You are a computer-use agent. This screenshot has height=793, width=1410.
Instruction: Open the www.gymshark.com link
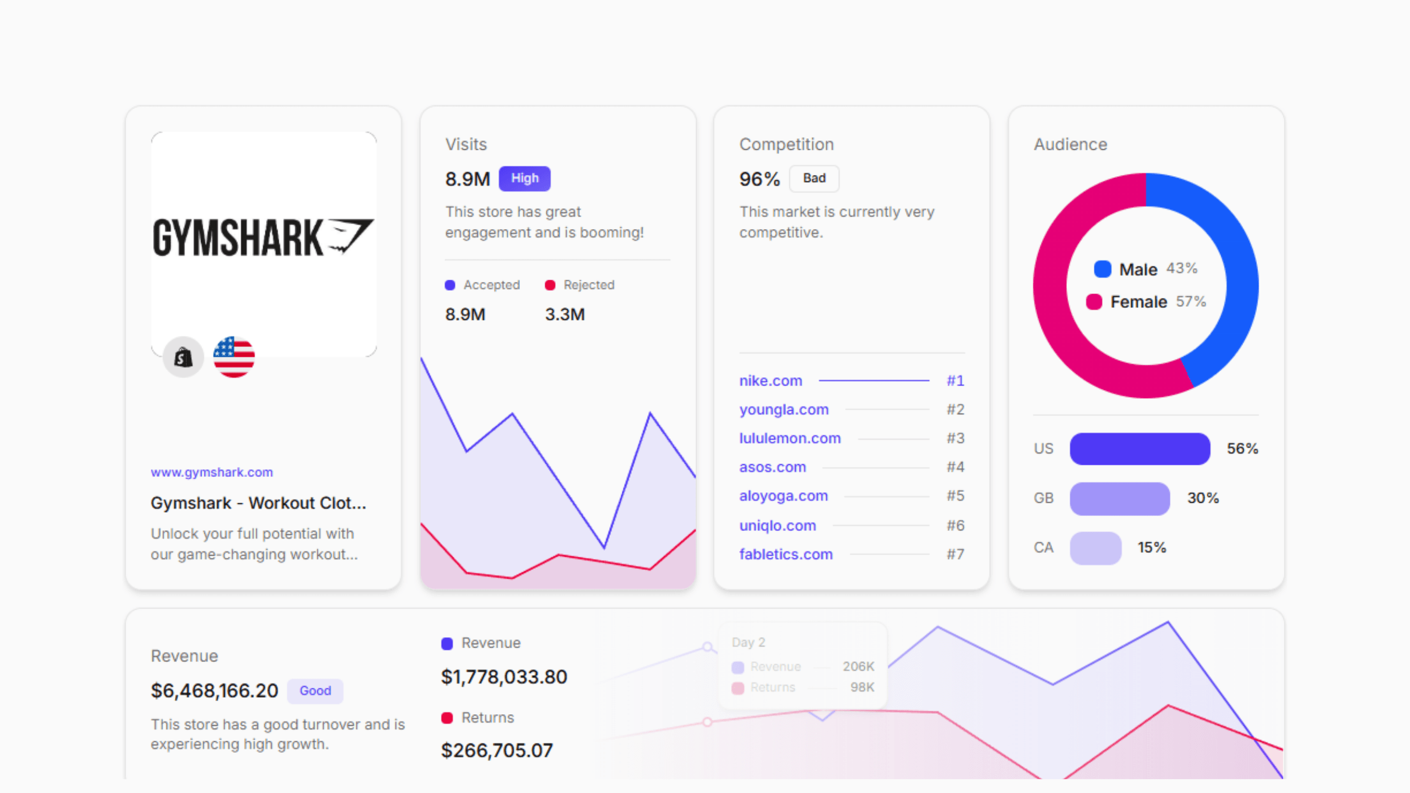[x=211, y=472]
